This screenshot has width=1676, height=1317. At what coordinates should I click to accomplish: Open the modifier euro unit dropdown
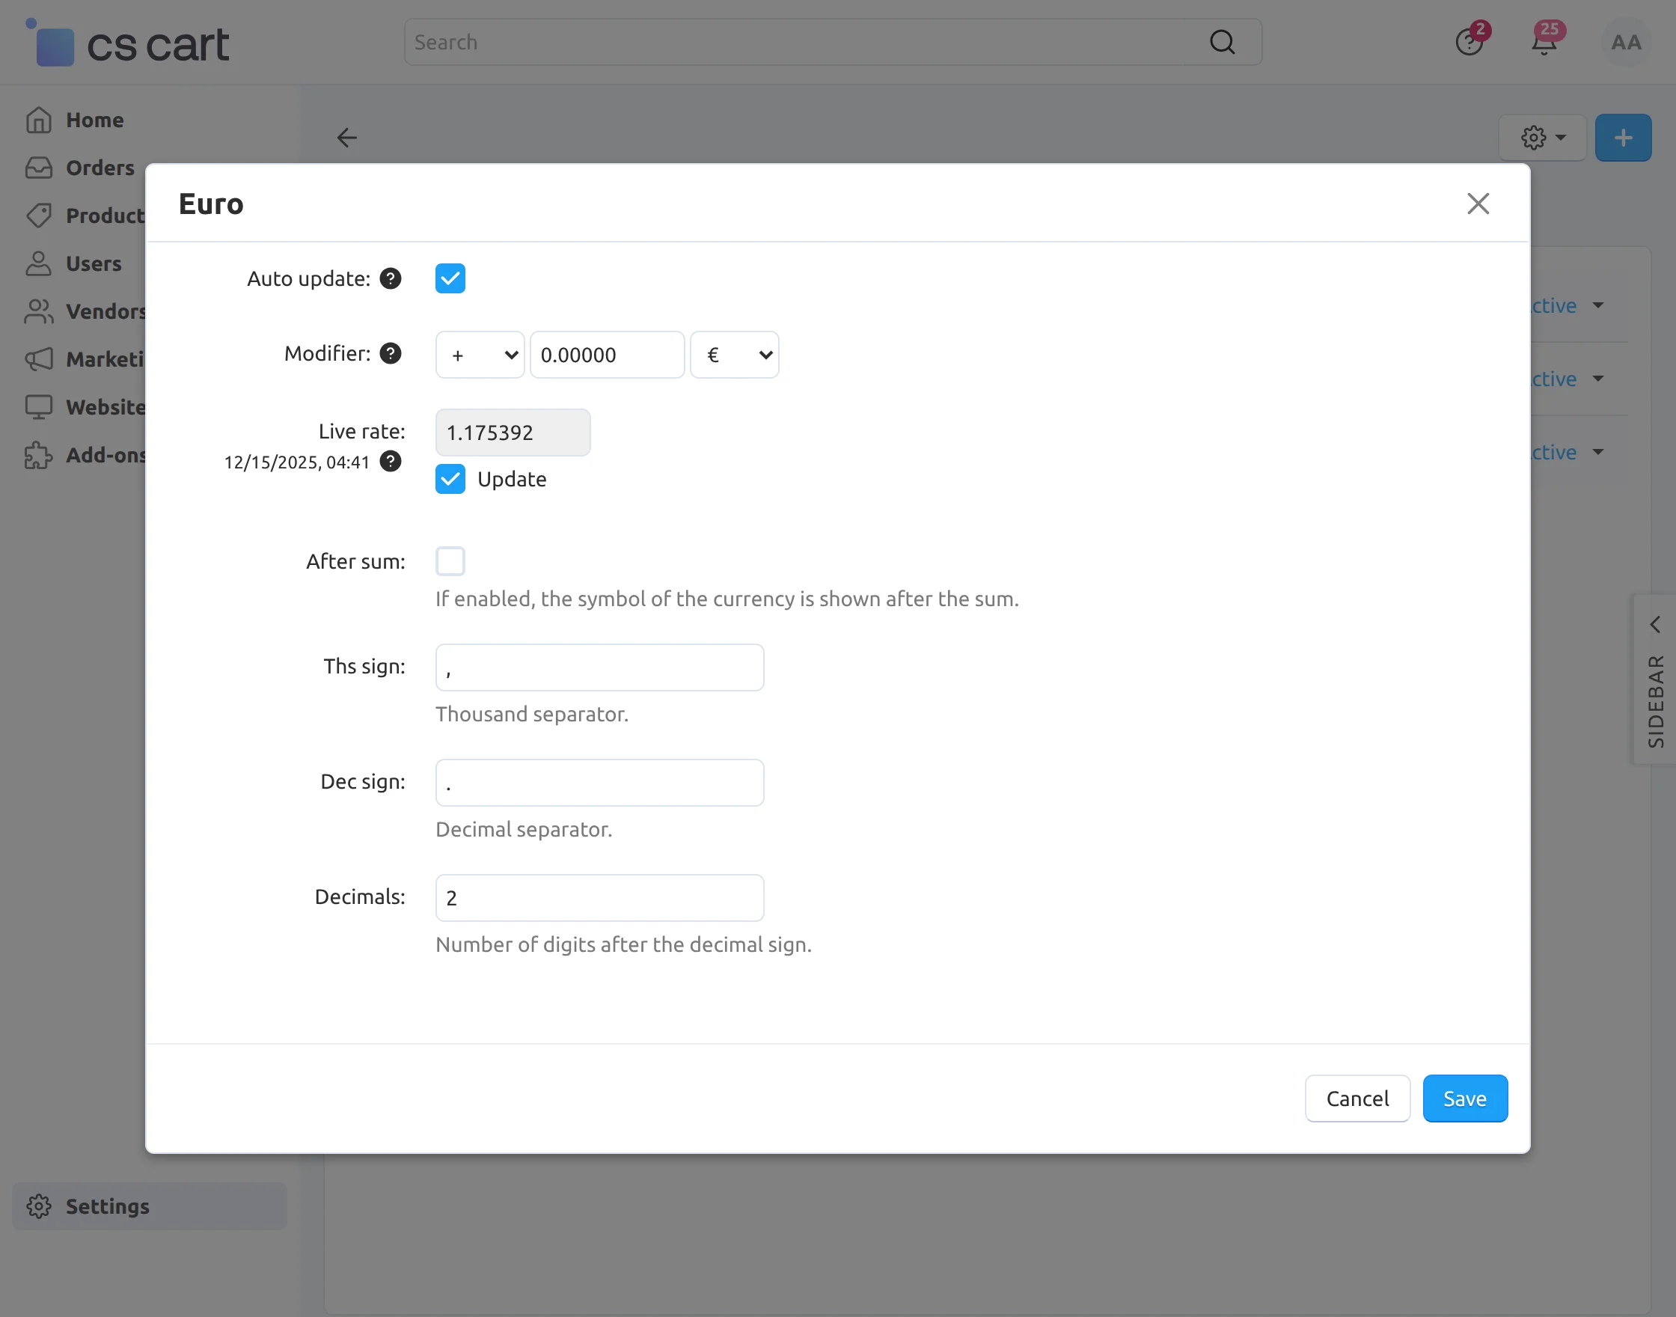734,355
